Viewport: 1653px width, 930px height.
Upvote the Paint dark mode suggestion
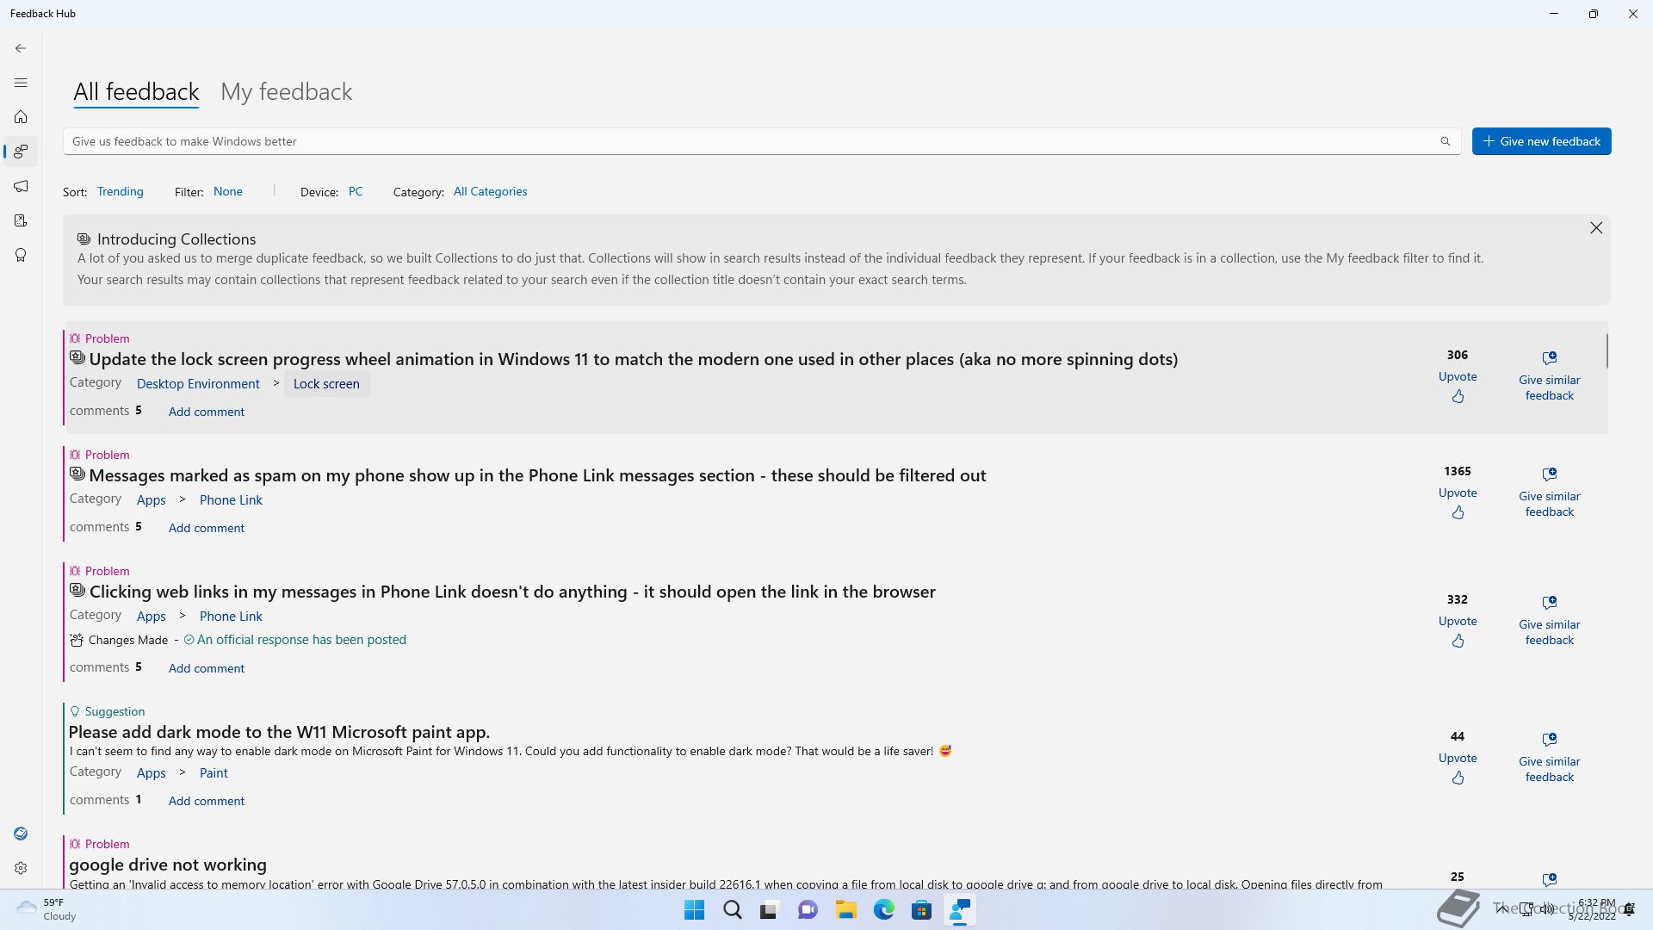[1458, 768]
